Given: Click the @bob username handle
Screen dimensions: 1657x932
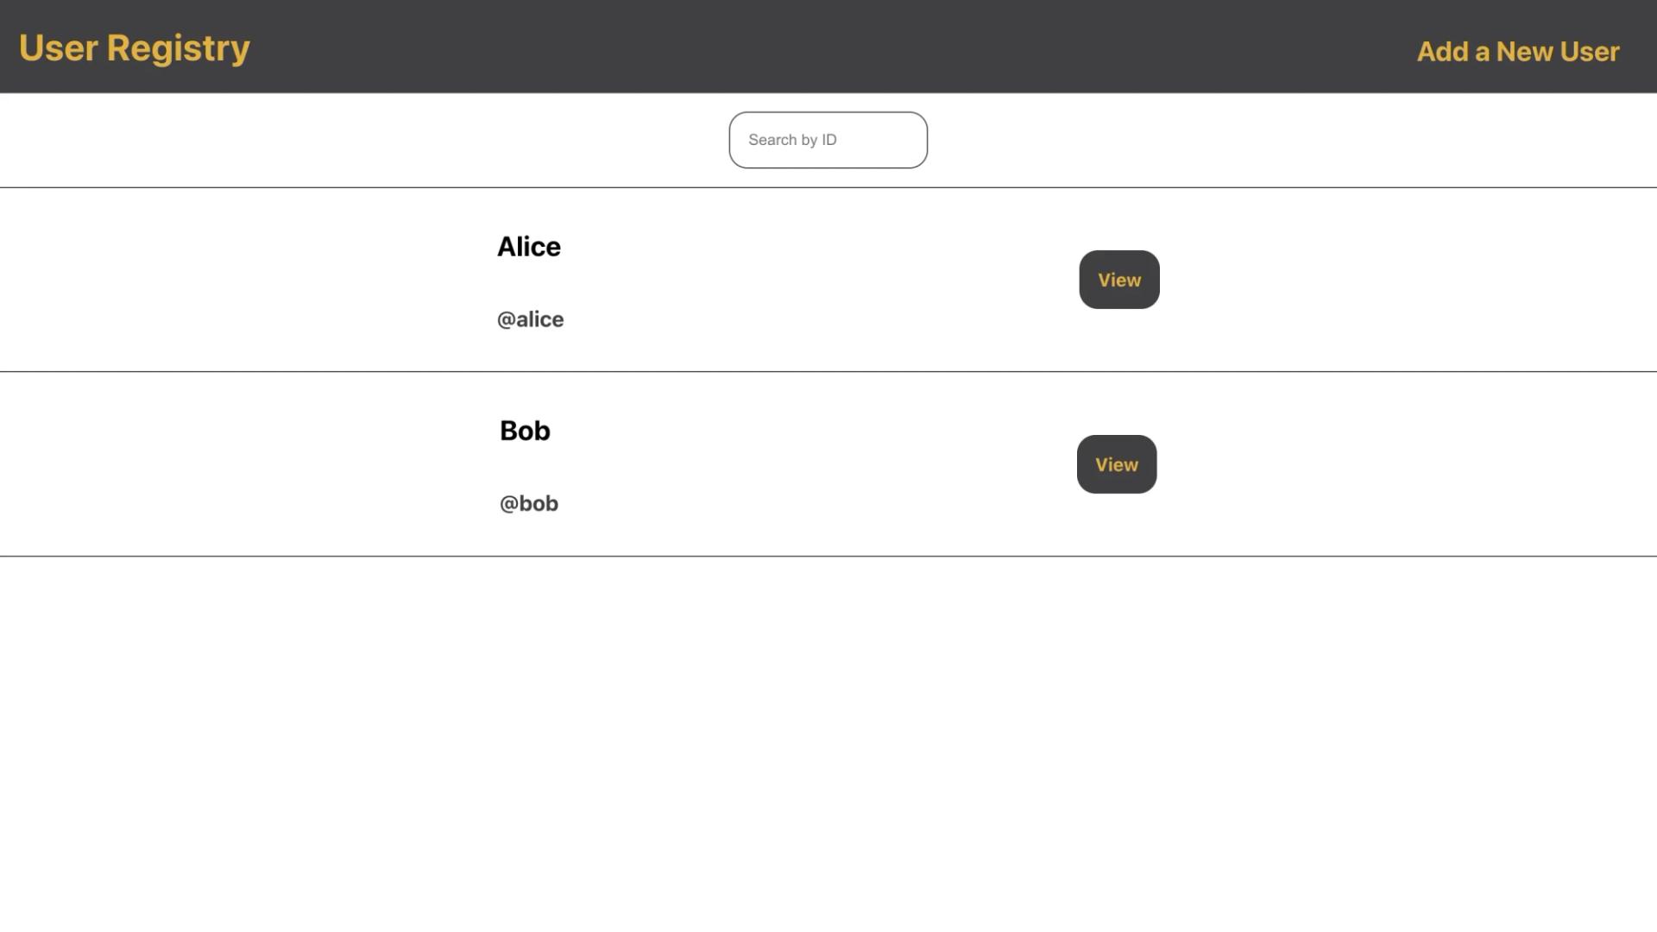Looking at the screenshot, I should click(529, 504).
